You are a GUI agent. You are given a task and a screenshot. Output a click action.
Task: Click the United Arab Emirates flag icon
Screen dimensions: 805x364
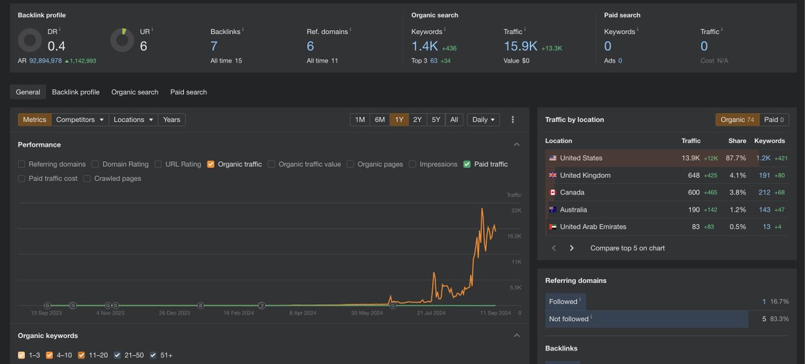click(553, 227)
